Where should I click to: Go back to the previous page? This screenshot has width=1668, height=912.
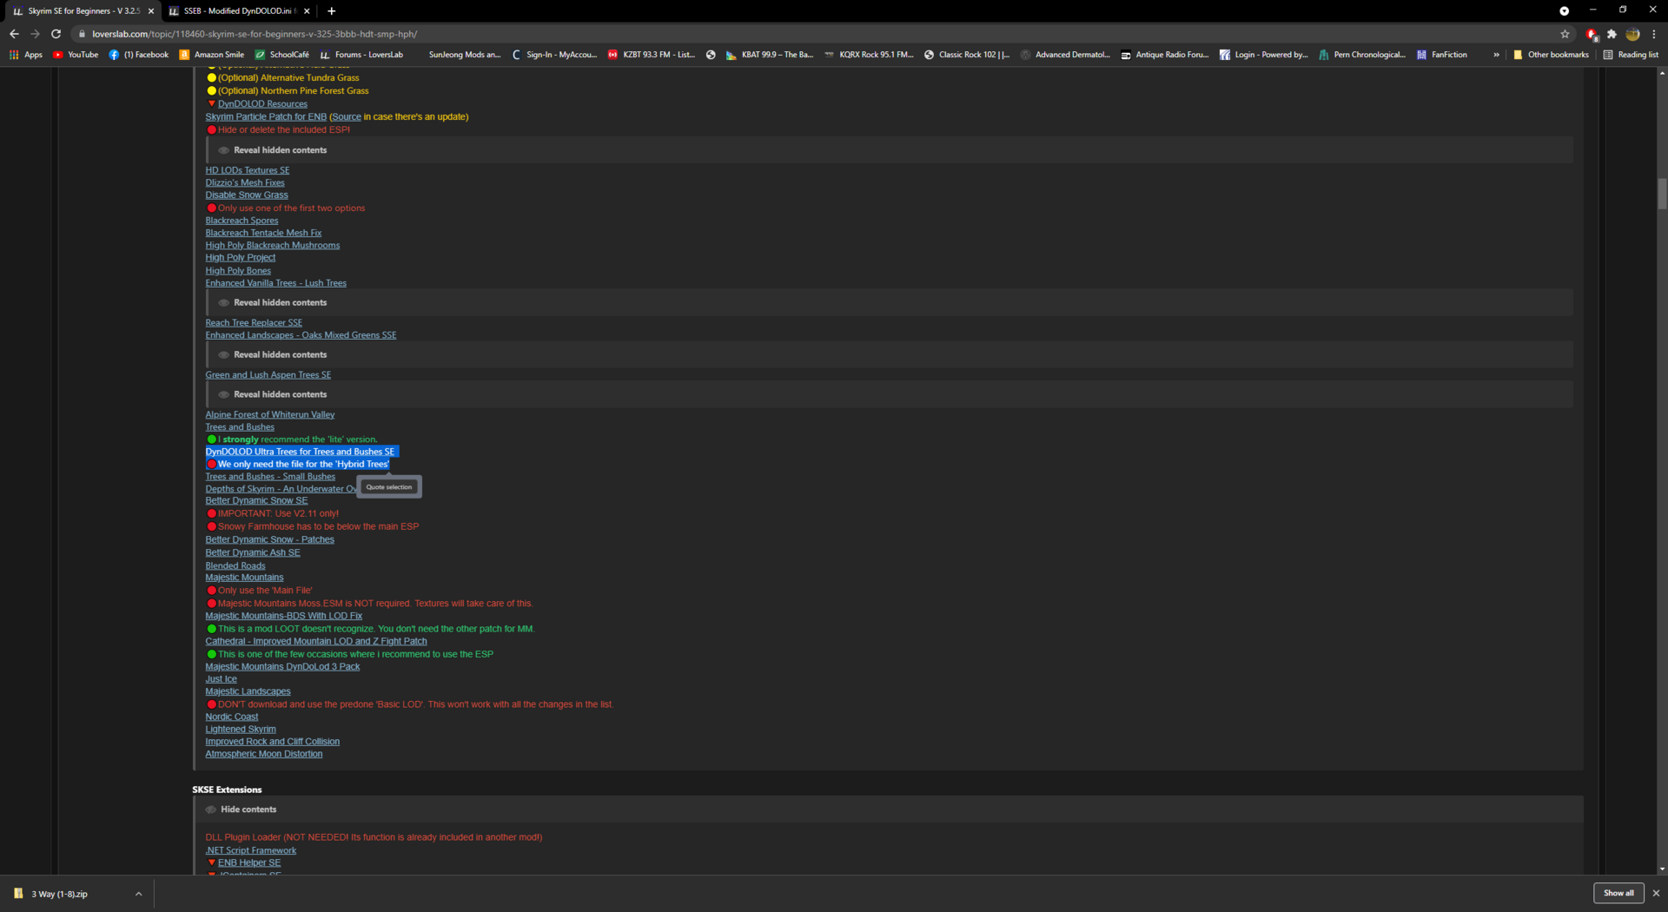coord(14,34)
